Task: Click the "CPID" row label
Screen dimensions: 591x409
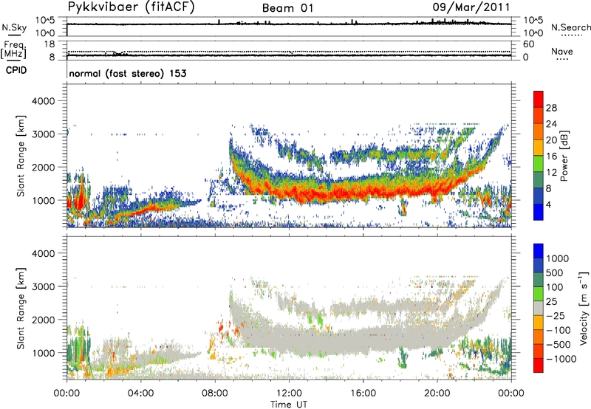Action: (x=16, y=70)
